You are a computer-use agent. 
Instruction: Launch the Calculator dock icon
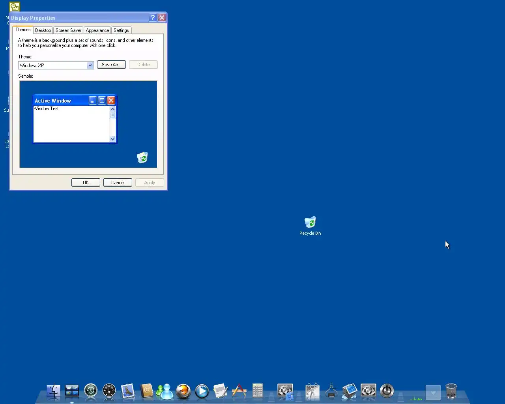pos(258,391)
